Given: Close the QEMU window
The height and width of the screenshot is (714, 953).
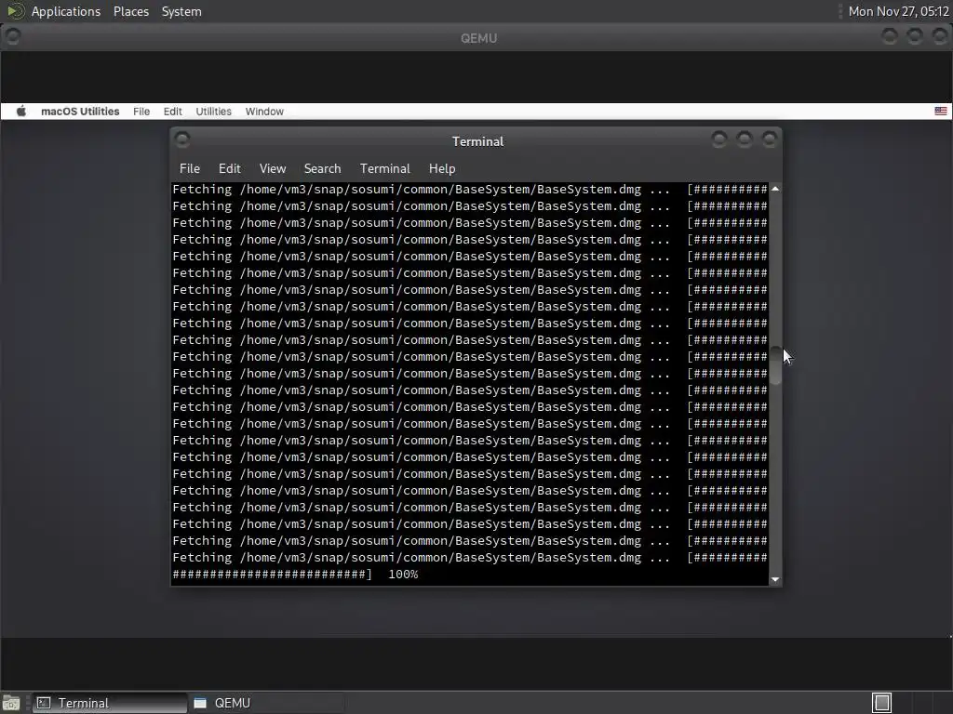Looking at the screenshot, I should (x=940, y=37).
